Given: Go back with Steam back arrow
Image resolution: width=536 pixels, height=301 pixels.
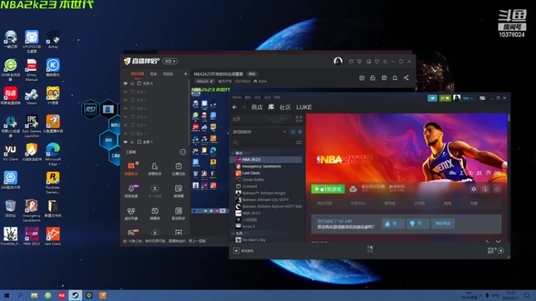Looking at the screenshot, I should click(x=234, y=107).
